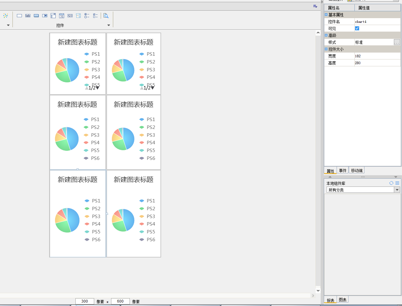Click the 控件名 value chart4
Image resolution: width=402 pixels, height=306 pixels.
point(377,22)
